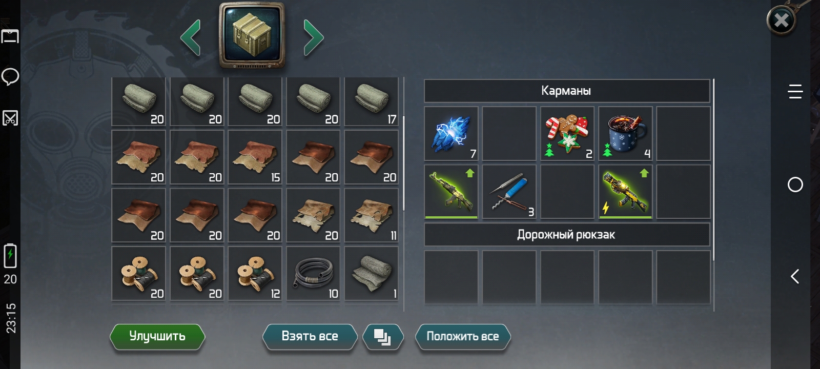Select the scalpel tools item with count 3
This screenshot has width=820, height=369.
coord(509,192)
